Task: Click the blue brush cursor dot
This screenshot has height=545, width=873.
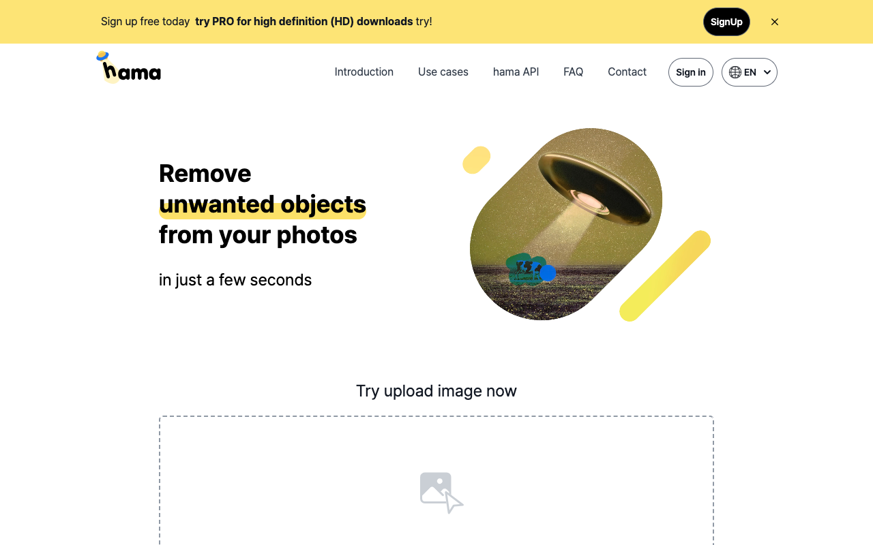Action: click(547, 273)
